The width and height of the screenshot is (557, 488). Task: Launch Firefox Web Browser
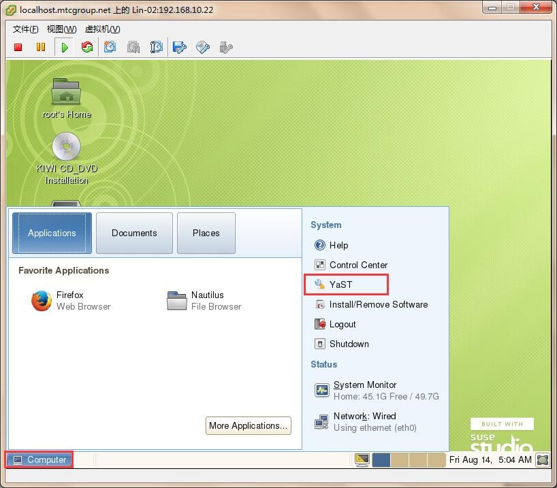pos(71,300)
